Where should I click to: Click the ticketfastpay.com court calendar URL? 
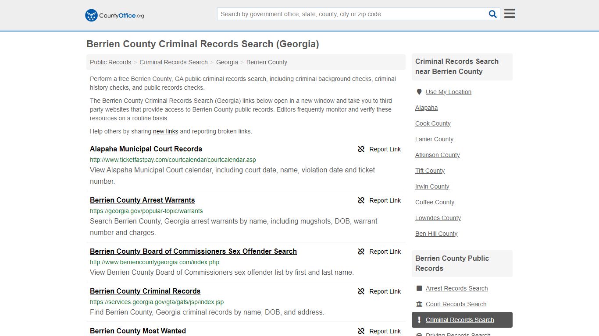pyautogui.click(x=173, y=160)
